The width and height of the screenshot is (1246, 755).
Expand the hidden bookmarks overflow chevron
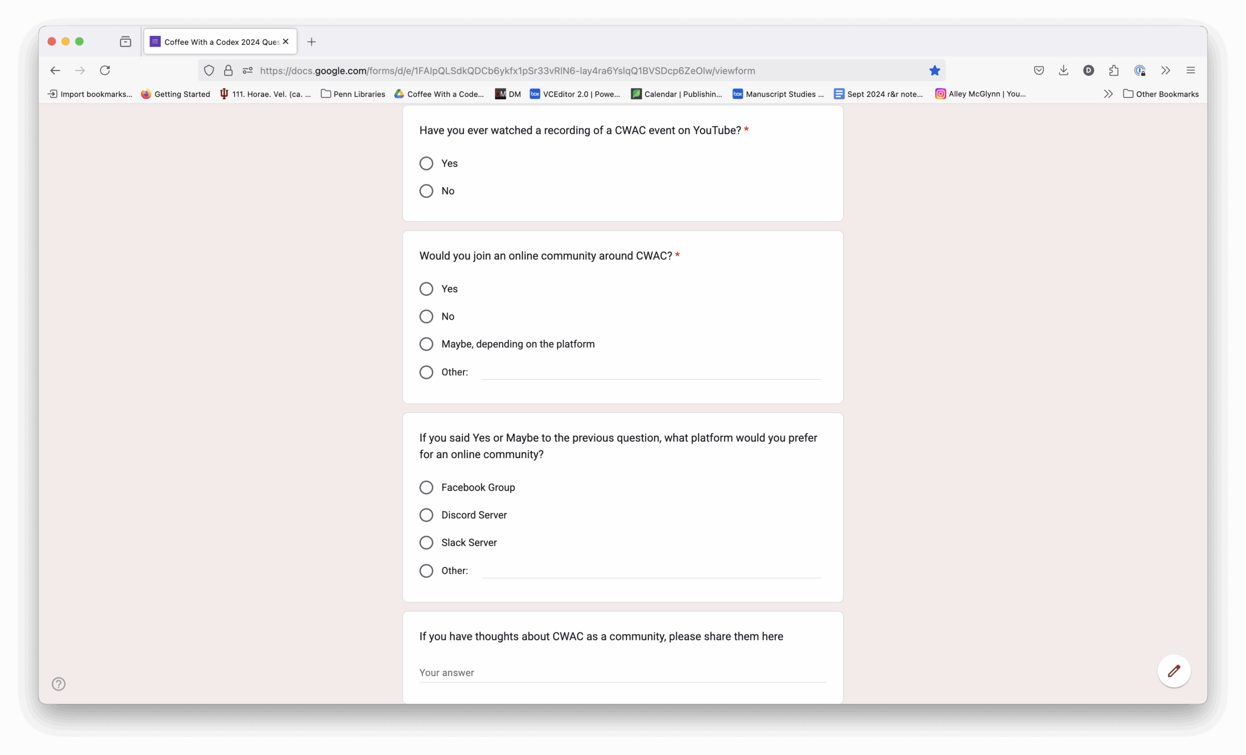click(1108, 94)
